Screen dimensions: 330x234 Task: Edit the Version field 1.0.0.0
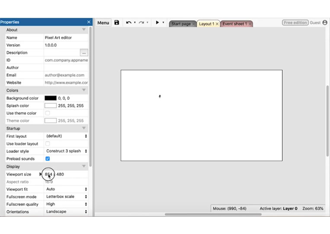click(66, 45)
